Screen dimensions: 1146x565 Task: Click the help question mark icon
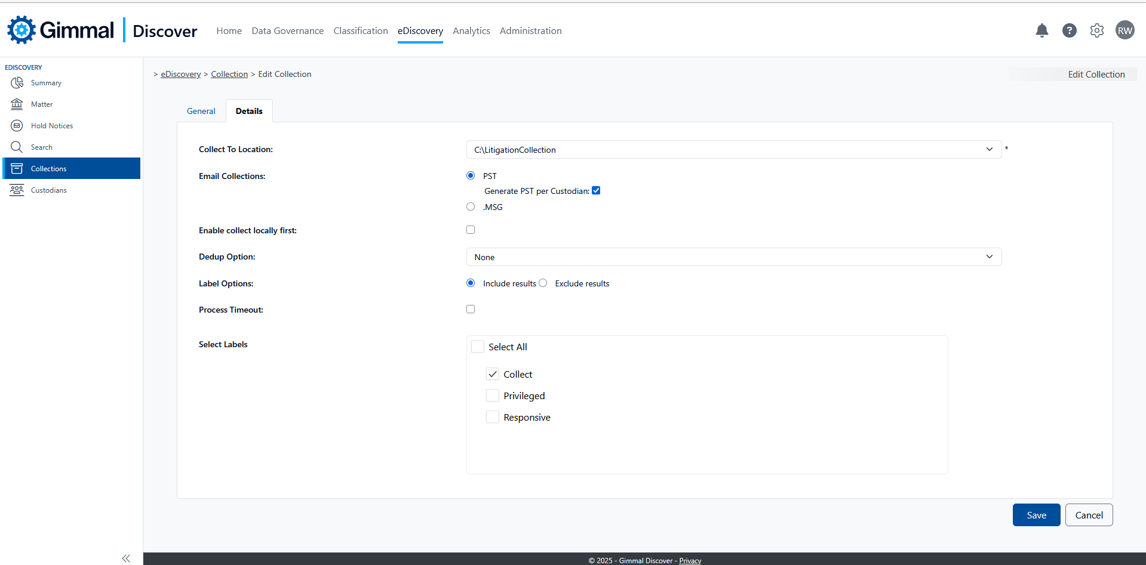click(1069, 30)
